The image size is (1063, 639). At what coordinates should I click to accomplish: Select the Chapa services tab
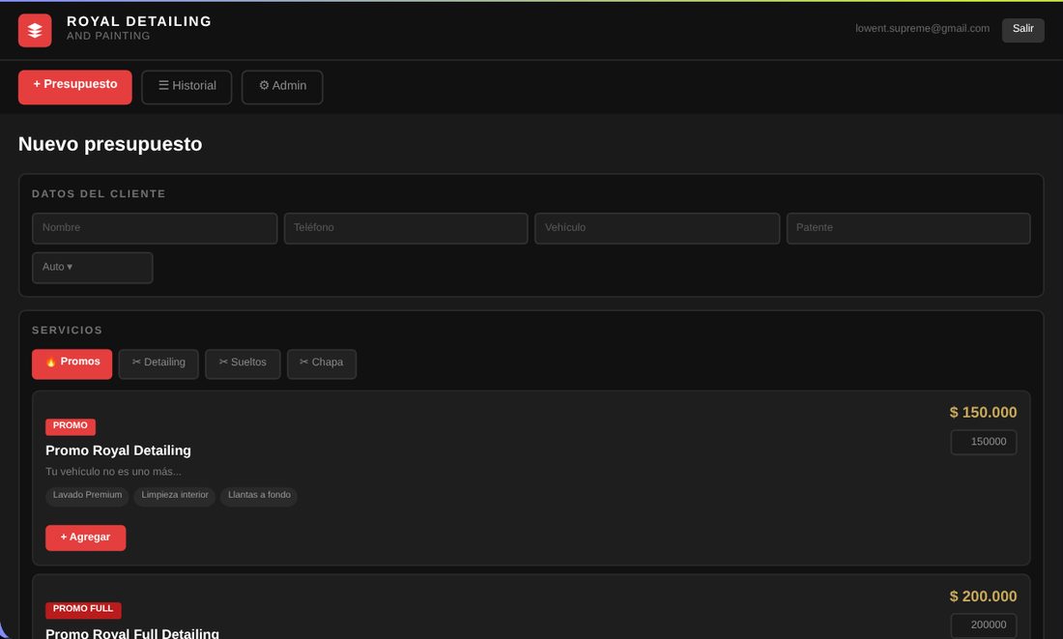click(322, 363)
